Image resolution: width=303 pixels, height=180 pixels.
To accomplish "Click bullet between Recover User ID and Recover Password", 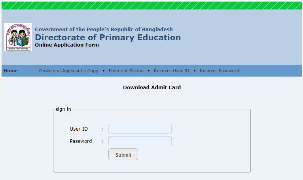I will (x=195, y=71).
